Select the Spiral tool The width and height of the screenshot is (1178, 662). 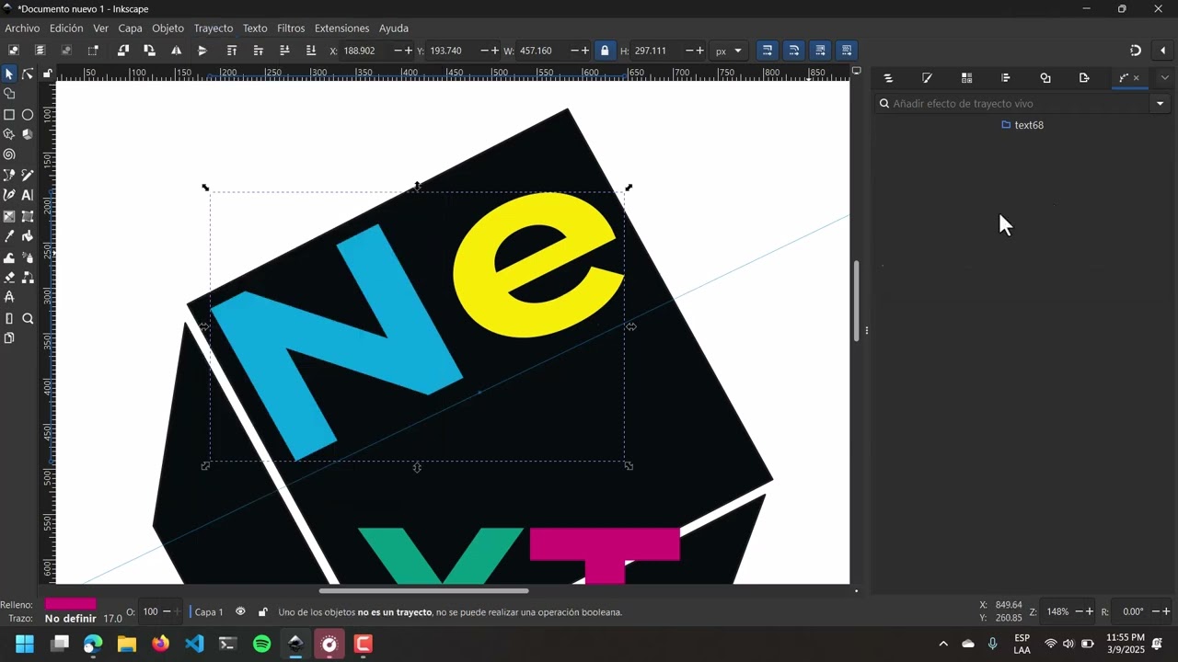pyautogui.click(x=9, y=154)
